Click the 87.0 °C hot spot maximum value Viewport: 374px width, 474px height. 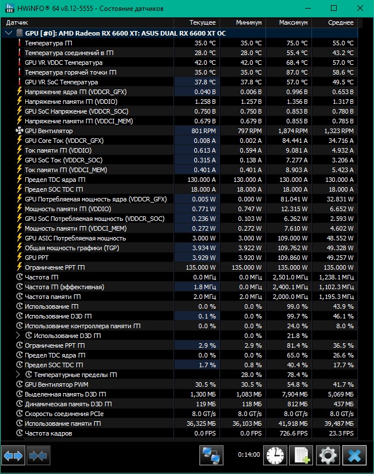[x=297, y=72]
